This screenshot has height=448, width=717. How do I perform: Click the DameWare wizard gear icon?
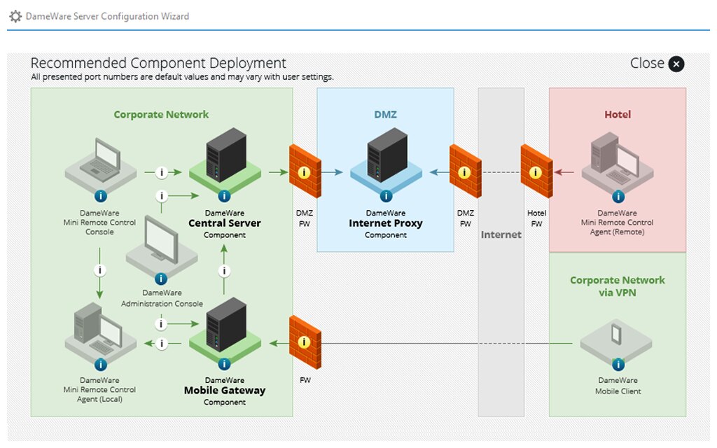click(15, 17)
